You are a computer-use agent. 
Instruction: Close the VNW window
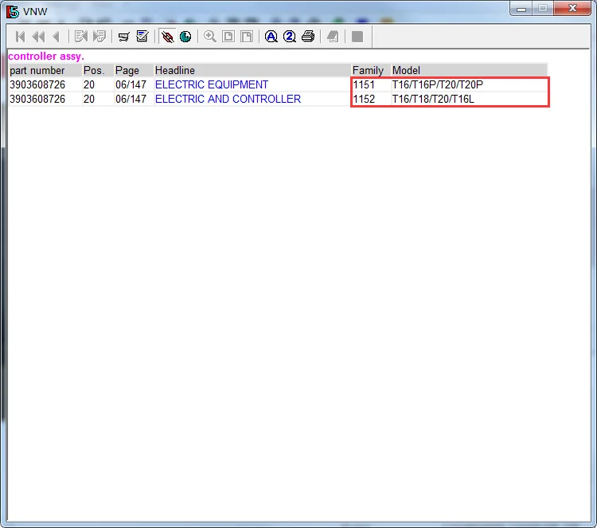pyautogui.click(x=572, y=9)
